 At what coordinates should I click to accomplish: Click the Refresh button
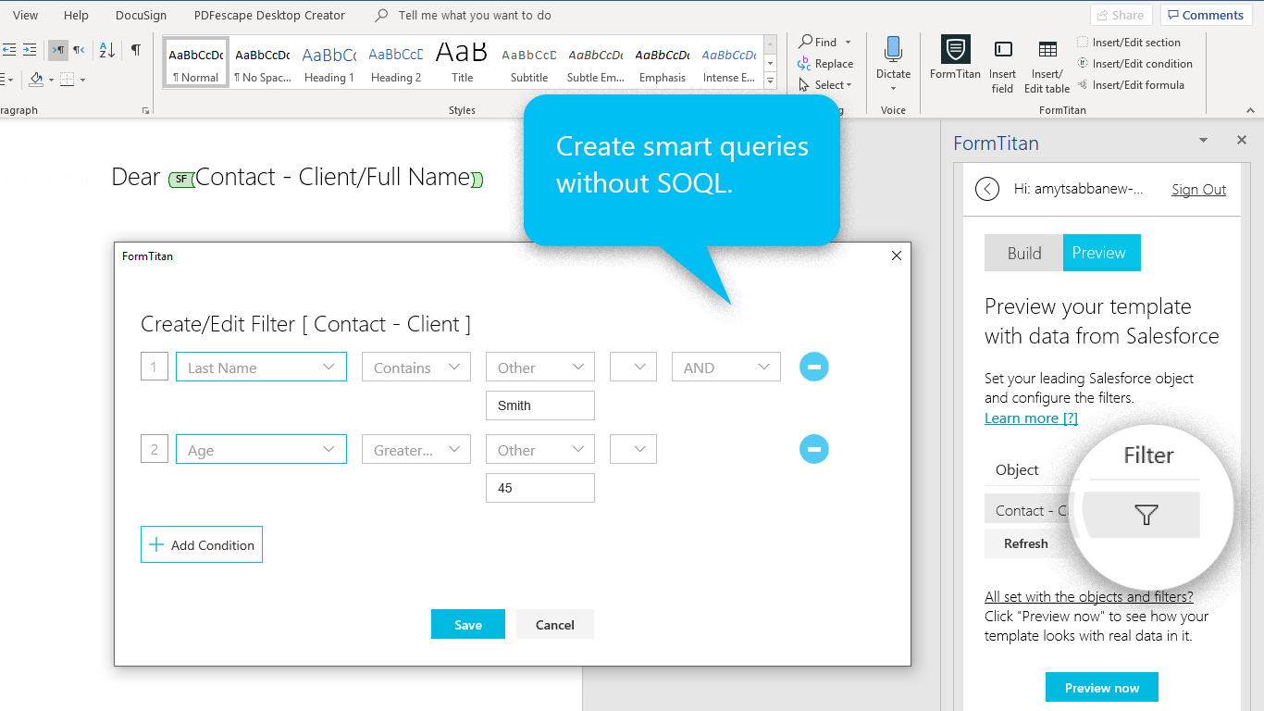pos(1026,544)
